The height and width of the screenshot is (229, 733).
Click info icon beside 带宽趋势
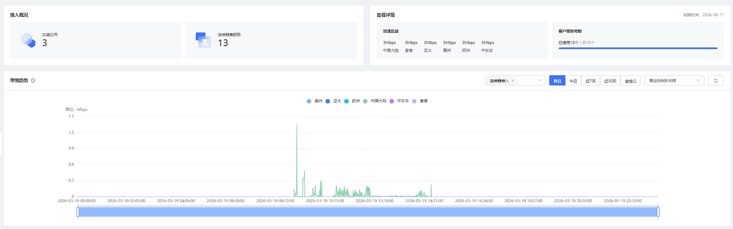coord(33,80)
